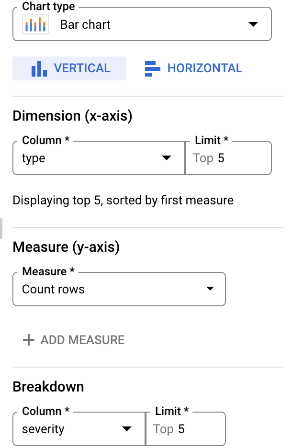Image resolution: width=292 pixels, height=448 pixels.
Task: Click the Breakdown Limit 'Top 5' field
Action: click(186, 429)
